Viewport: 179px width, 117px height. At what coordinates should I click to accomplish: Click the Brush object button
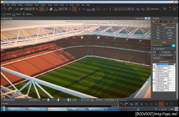point(170,30)
